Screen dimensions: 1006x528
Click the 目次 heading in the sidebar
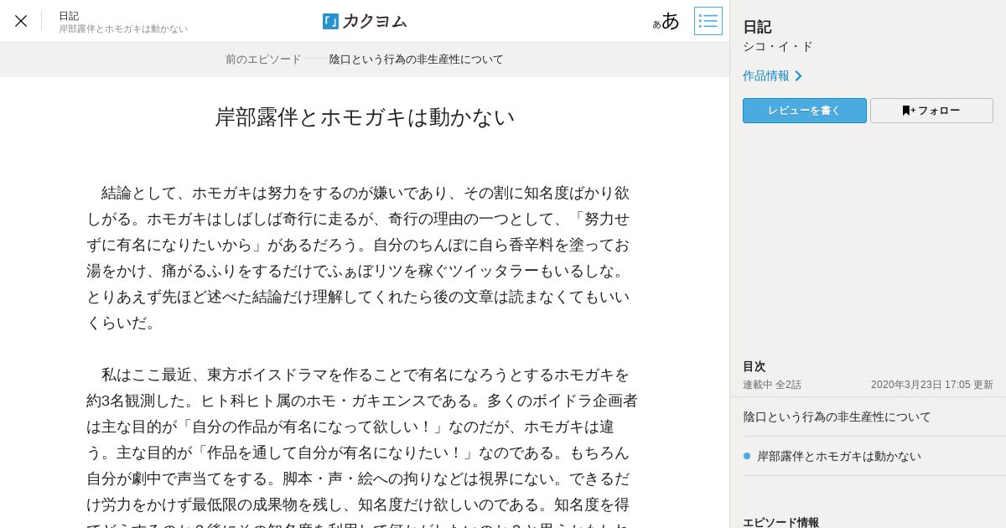pyautogui.click(x=754, y=366)
